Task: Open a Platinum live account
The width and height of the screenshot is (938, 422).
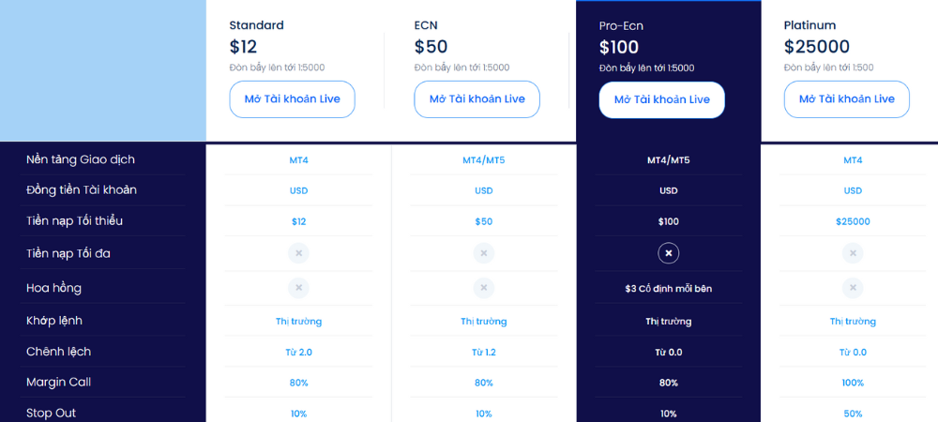Action: point(847,99)
